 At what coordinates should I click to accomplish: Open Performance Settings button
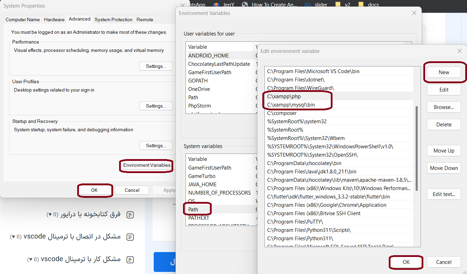(156, 66)
